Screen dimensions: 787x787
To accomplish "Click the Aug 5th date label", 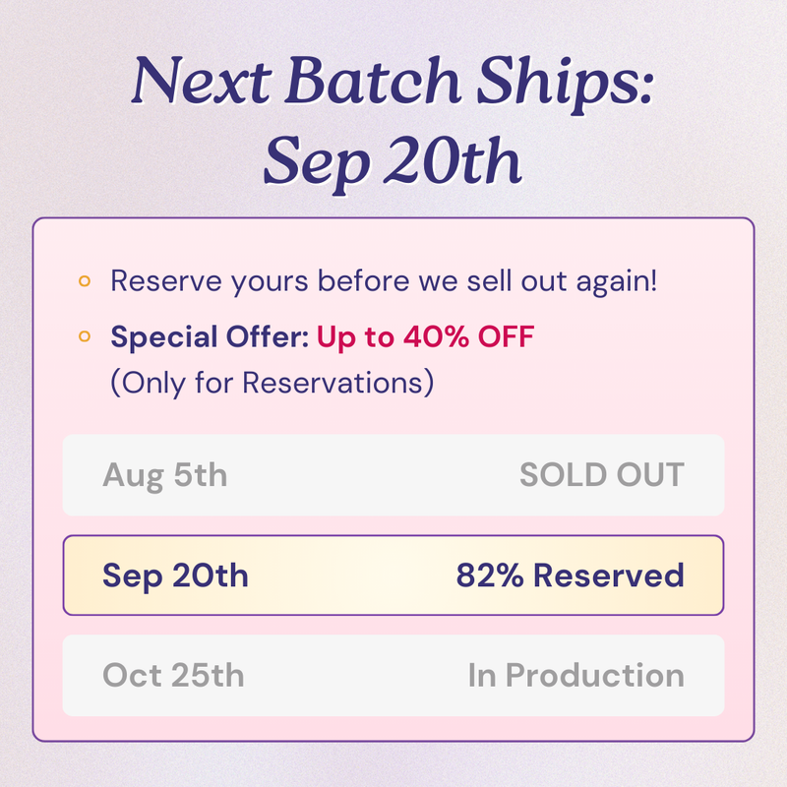I will [164, 475].
